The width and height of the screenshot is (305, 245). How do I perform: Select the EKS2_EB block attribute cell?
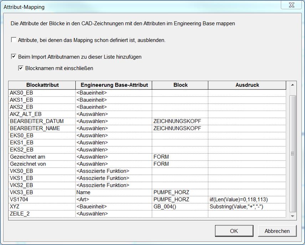[x=42, y=149]
